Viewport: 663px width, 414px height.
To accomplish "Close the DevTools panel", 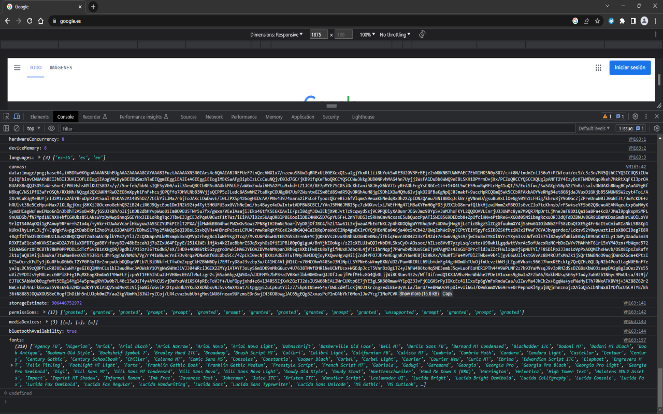I will coord(657,117).
